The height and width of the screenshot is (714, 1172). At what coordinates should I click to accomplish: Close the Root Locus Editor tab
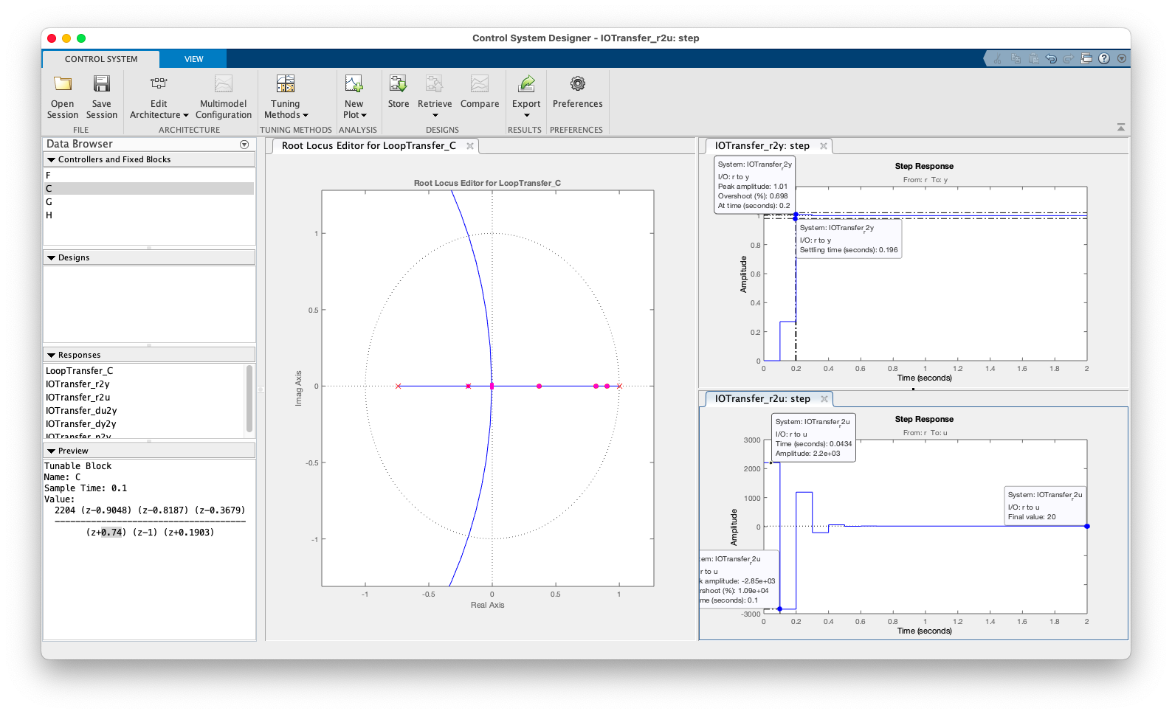click(470, 146)
